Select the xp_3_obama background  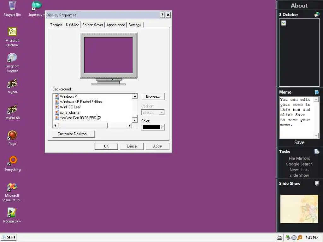click(x=69, y=112)
